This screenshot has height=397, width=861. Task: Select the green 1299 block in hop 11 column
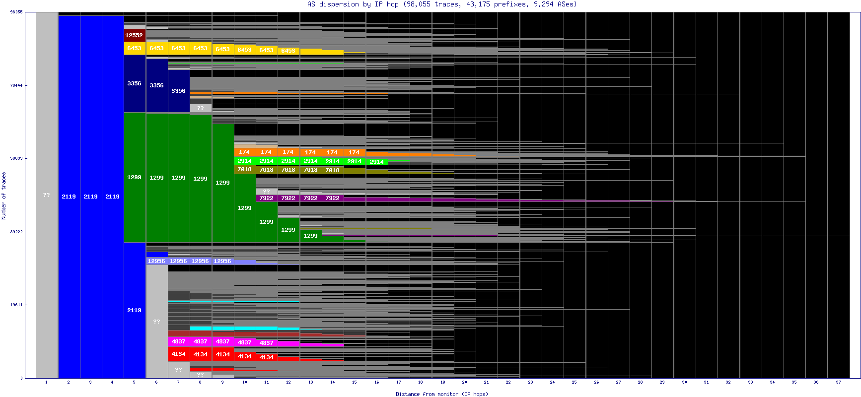point(267,222)
